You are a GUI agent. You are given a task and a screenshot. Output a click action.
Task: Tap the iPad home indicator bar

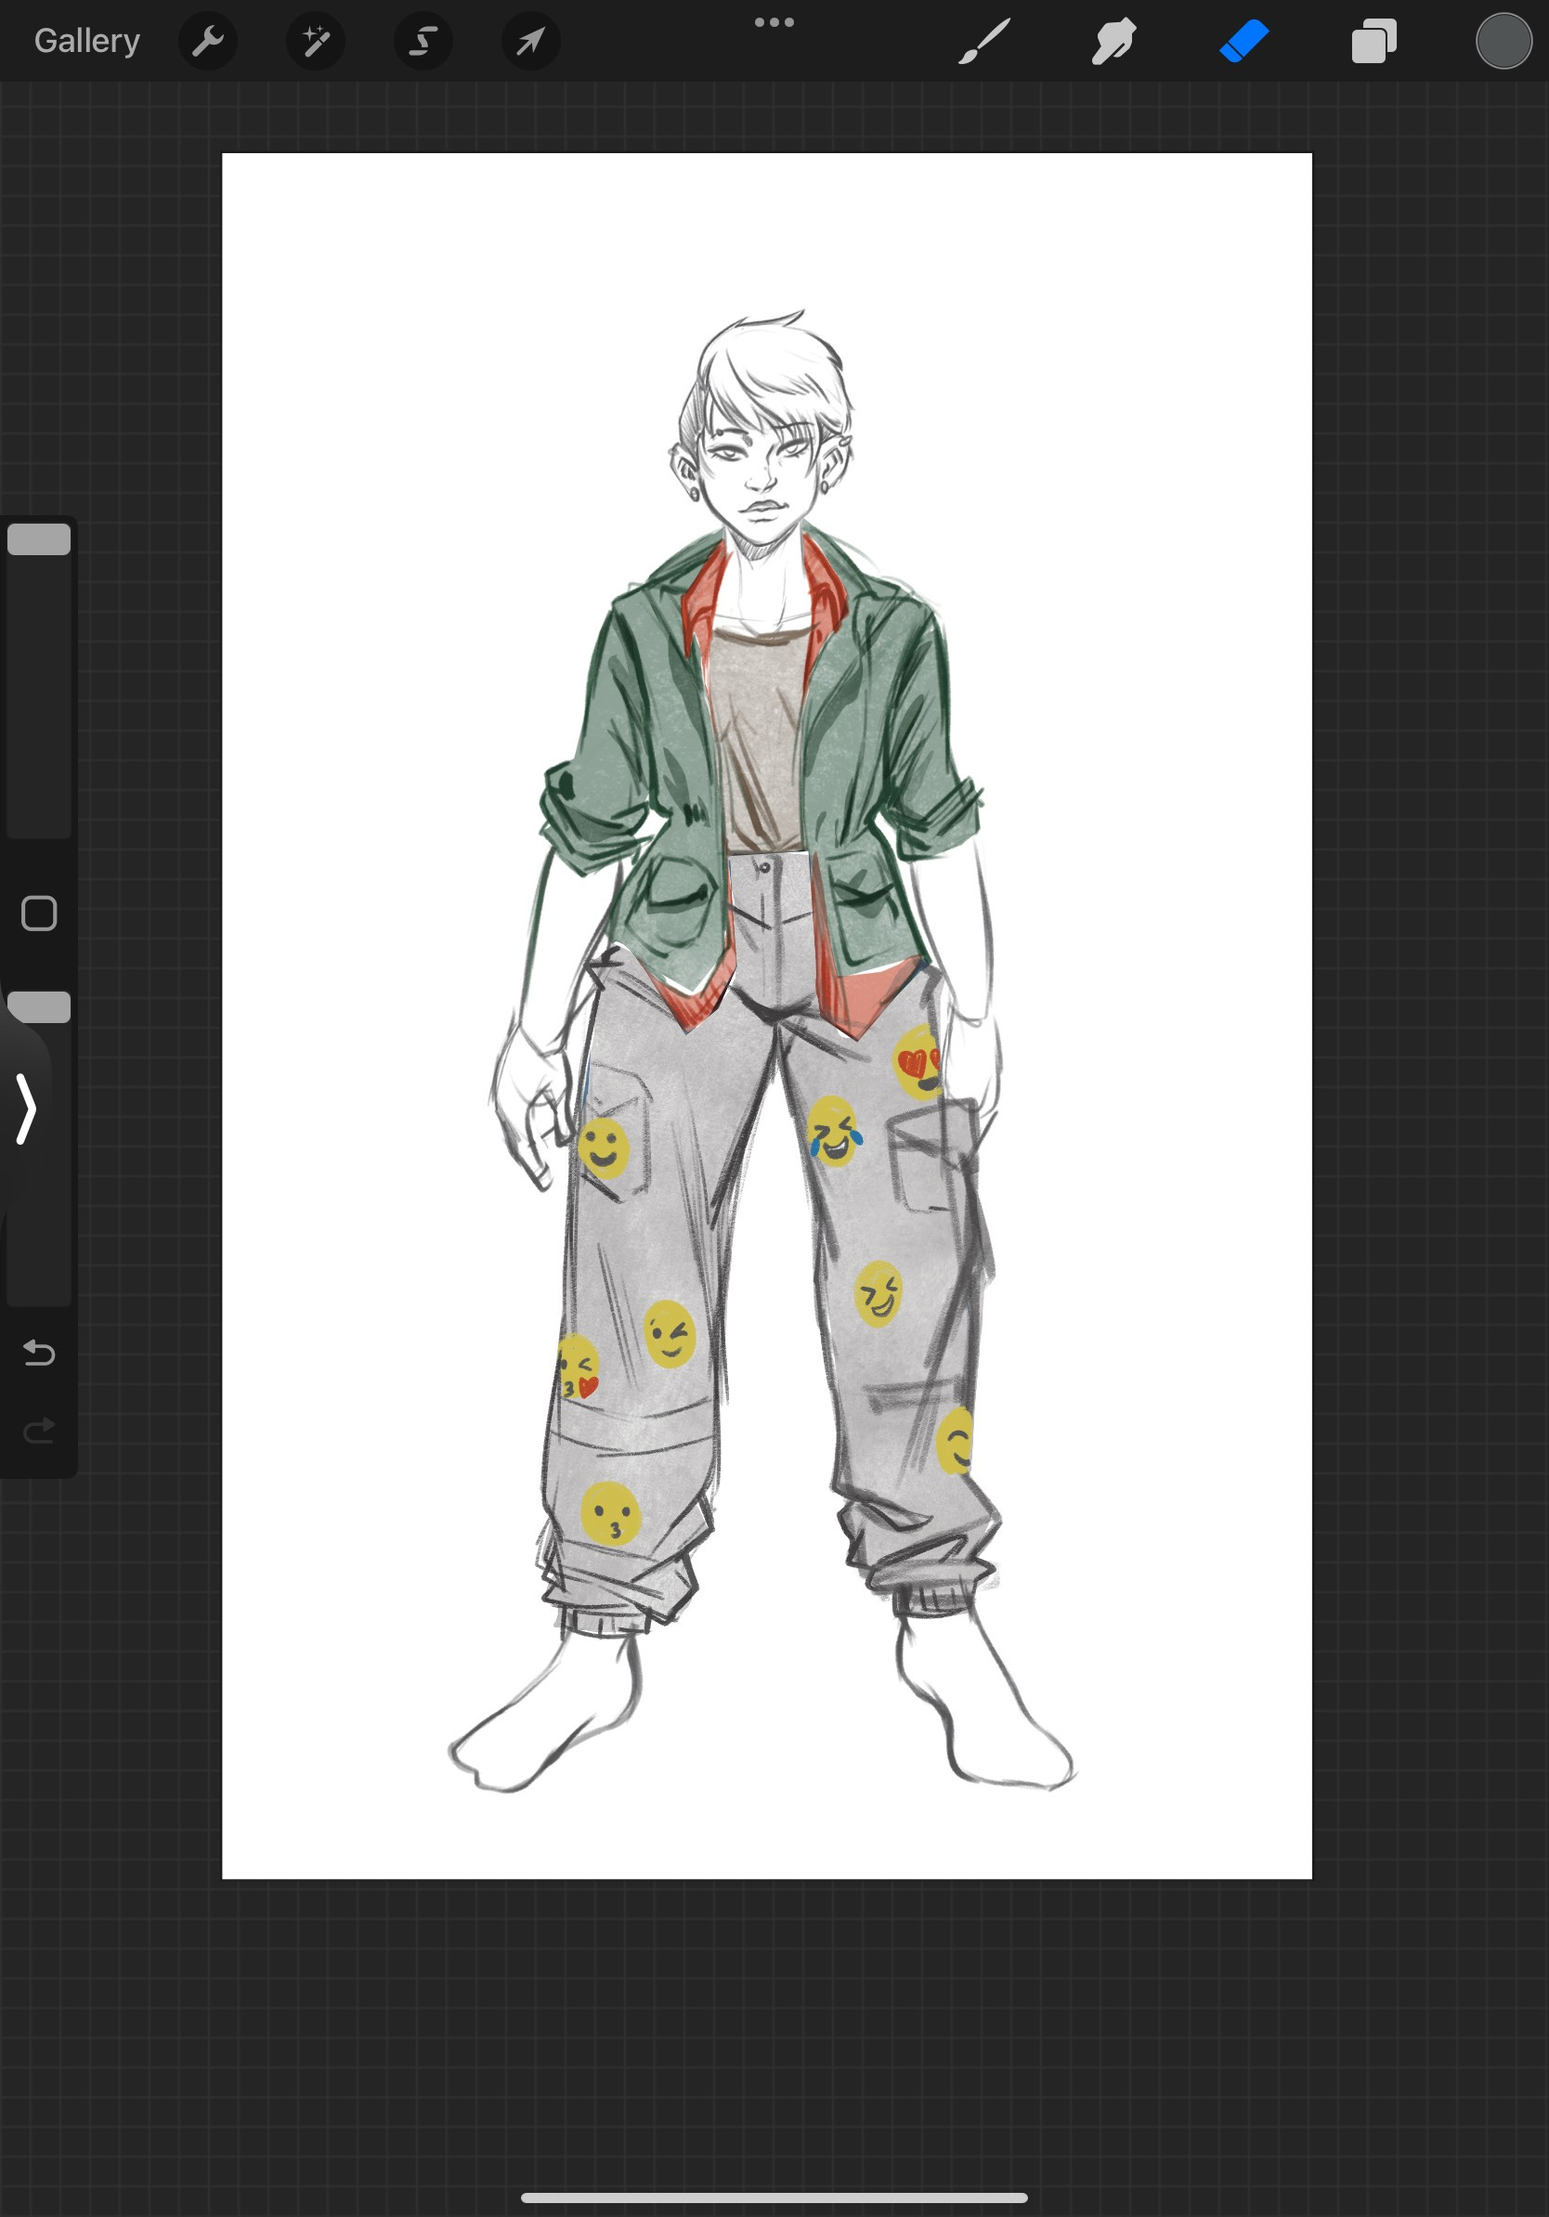click(x=774, y=2198)
